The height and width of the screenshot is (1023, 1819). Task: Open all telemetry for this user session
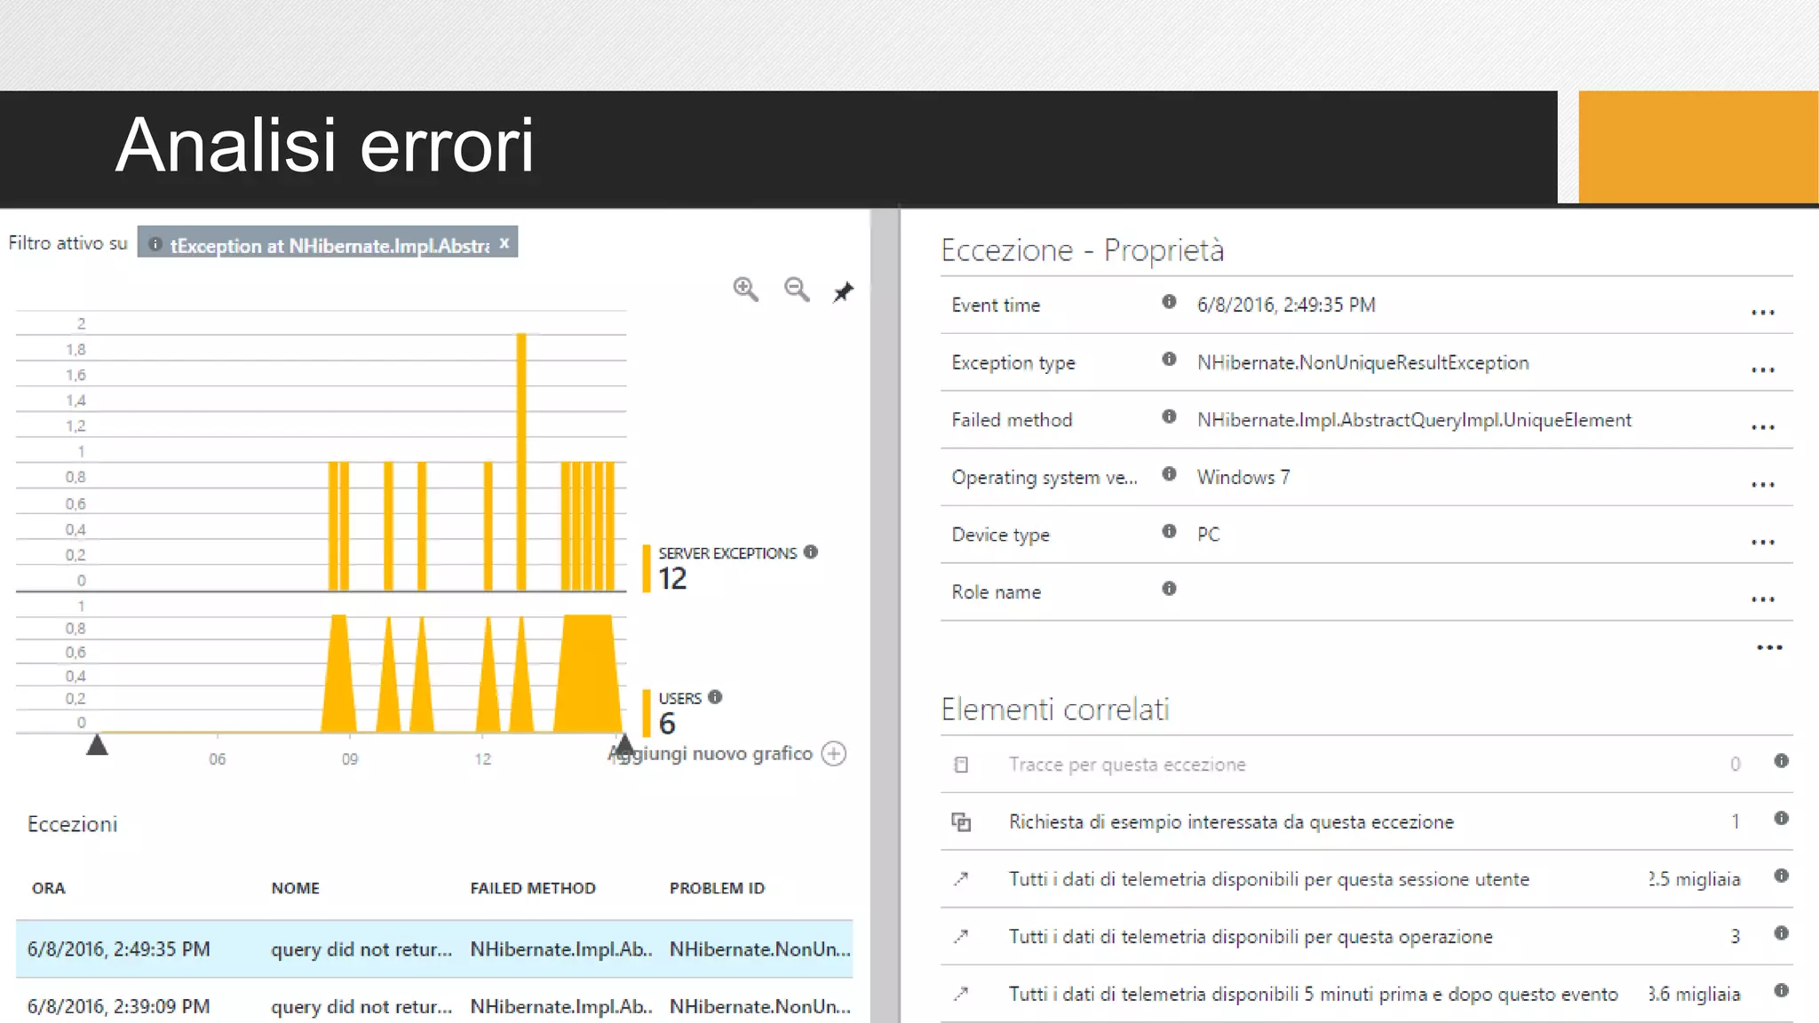coord(1268,879)
